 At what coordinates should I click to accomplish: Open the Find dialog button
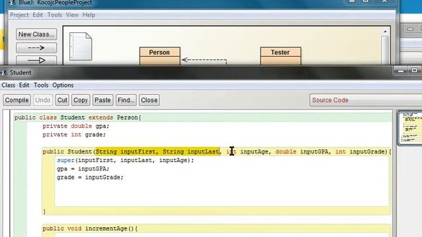tap(126, 100)
